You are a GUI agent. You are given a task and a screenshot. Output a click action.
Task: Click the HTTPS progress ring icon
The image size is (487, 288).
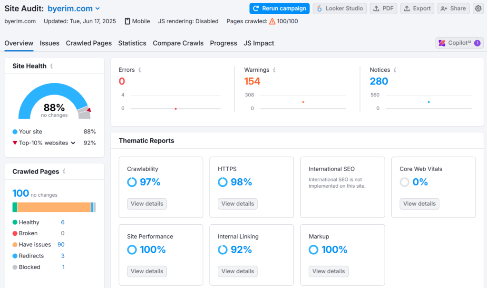point(223,182)
